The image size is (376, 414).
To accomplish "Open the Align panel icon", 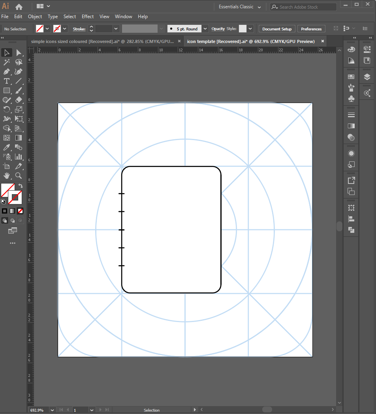I will tap(351, 219).
